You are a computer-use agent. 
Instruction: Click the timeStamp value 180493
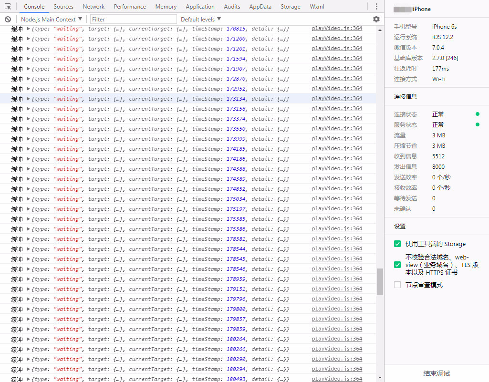pyautogui.click(x=236, y=379)
